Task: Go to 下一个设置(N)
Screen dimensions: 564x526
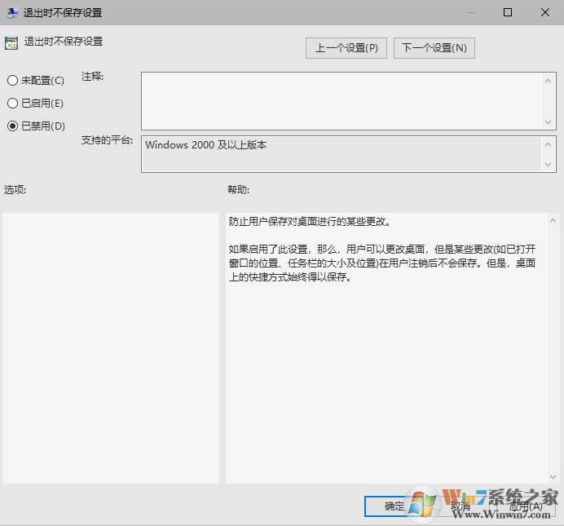Action: 434,48
